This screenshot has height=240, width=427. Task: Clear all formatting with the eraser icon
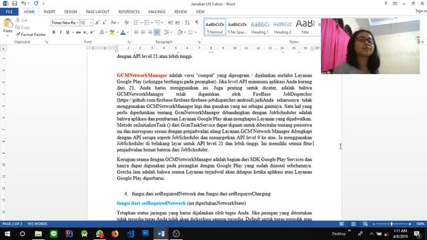click(126, 23)
